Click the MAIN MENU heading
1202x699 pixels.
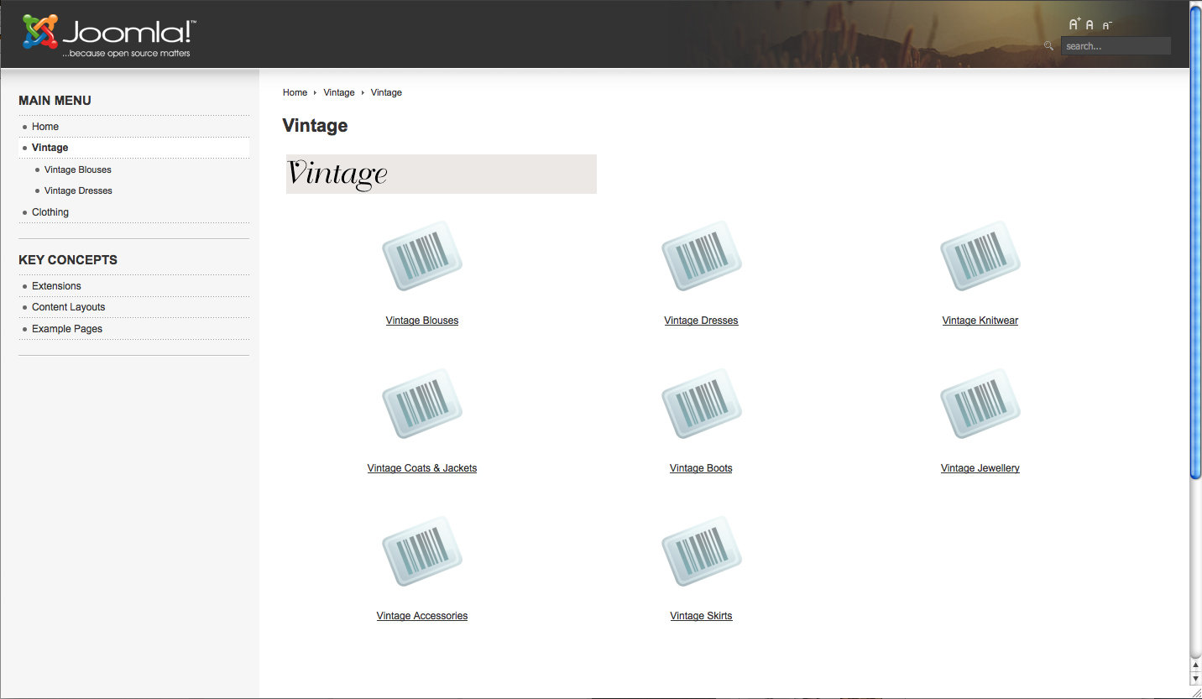pos(55,101)
